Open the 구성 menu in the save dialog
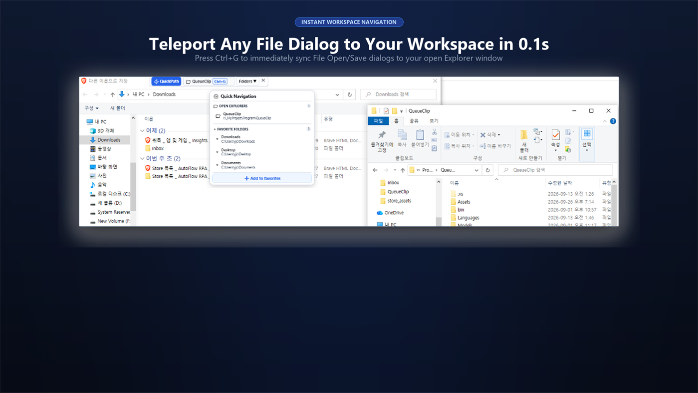The image size is (698, 393). (91, 108)
